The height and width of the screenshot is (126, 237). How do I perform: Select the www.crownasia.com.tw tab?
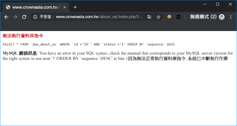tap(36, 7)
